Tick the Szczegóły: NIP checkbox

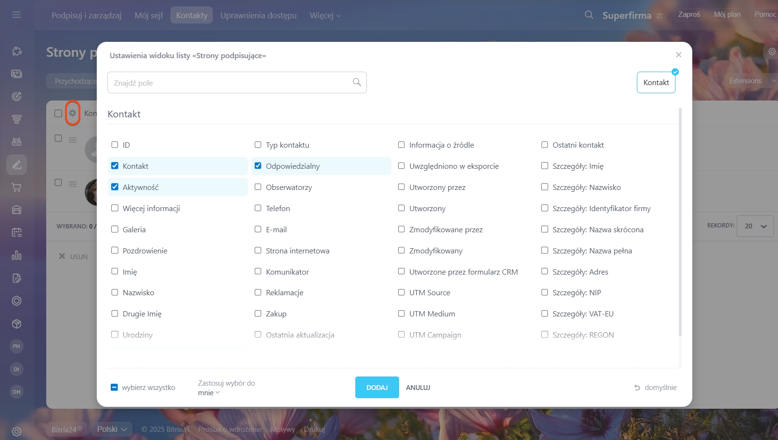545,292
